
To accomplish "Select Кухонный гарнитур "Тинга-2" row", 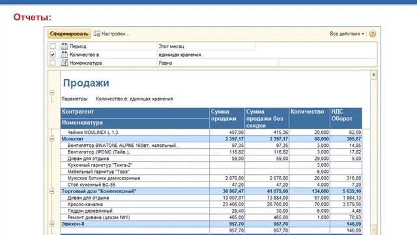I will pyautogui.click(x=211, y=165).
